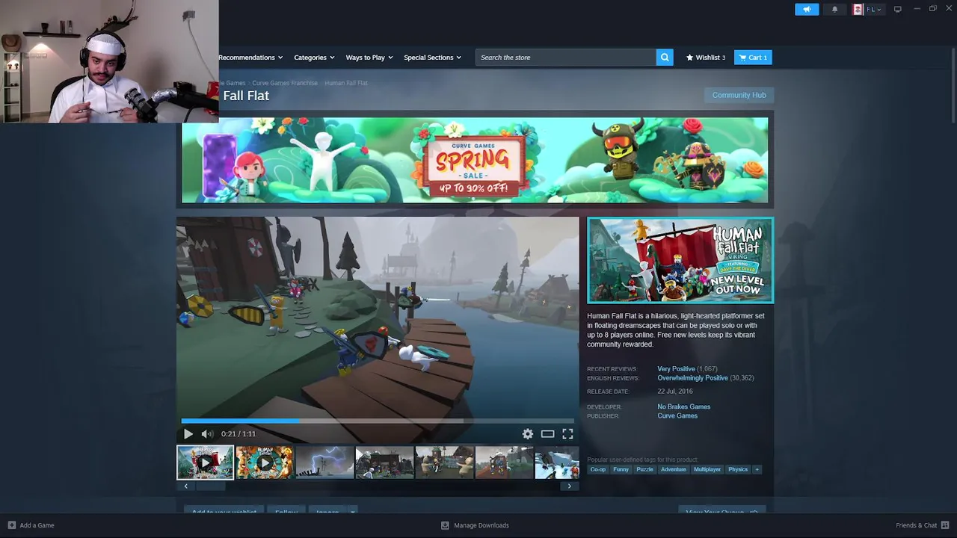
Task: Click the Funny tag
Action: 621,469
